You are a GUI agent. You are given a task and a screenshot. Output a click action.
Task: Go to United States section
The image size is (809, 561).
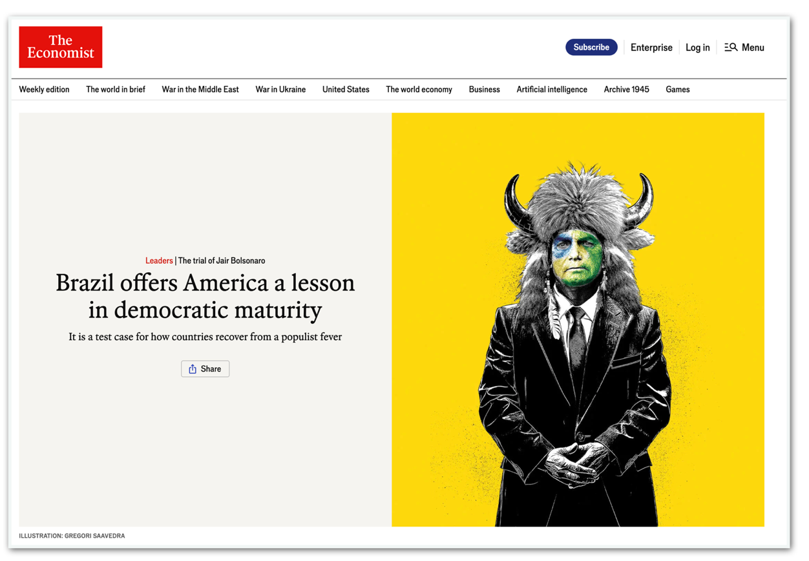pyautogui.click(x=346, y=89)
